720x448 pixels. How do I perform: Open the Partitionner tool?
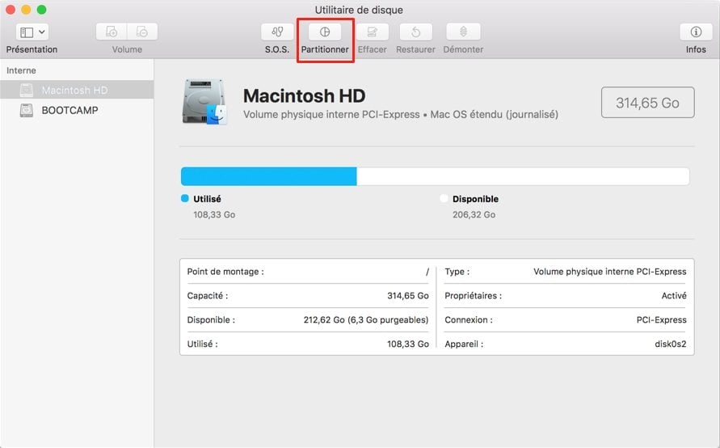(325, 32)
